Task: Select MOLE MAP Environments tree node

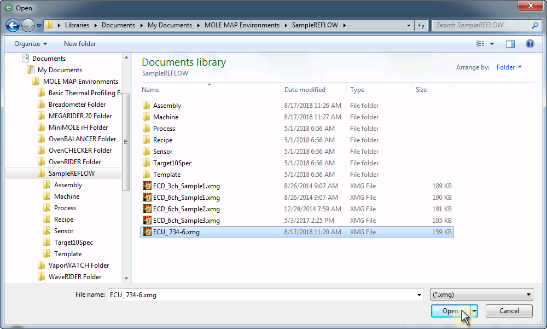Action: 80,82
